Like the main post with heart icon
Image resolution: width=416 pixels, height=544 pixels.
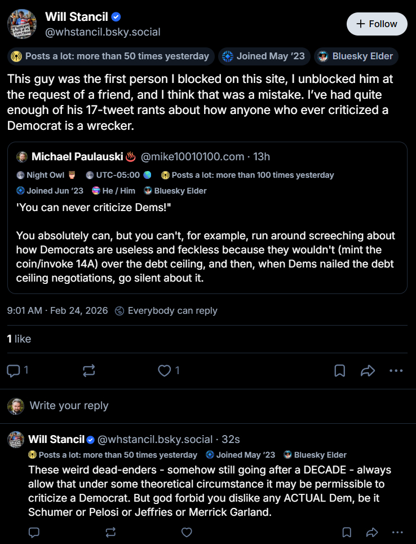pyautogui.click(x=164, y=371)
